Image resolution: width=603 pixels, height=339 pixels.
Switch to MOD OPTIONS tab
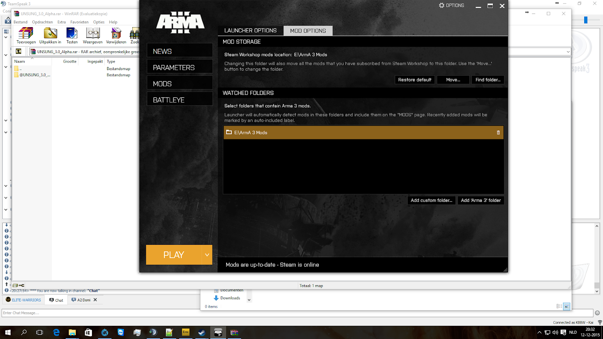[308, 31]
